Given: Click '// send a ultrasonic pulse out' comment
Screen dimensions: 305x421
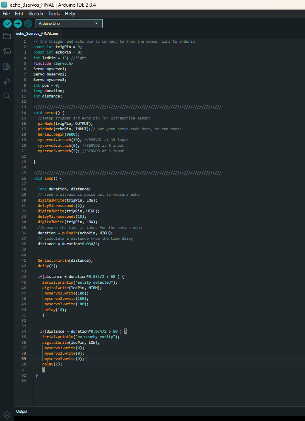Looking at the screenshot, I should [89, 195].
